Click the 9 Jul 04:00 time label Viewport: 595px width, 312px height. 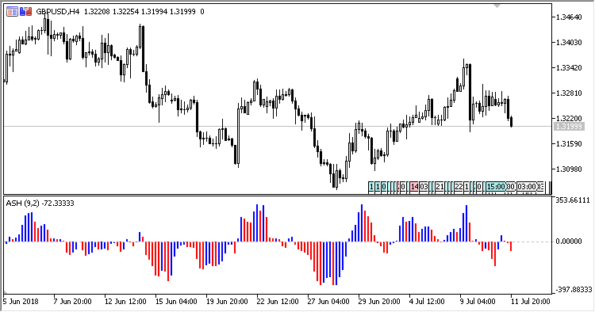(478, 302)
